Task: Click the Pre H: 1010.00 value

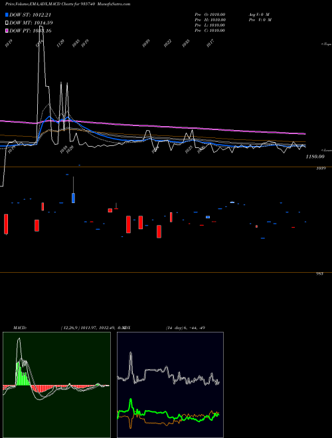Action: tap(210, 20)
